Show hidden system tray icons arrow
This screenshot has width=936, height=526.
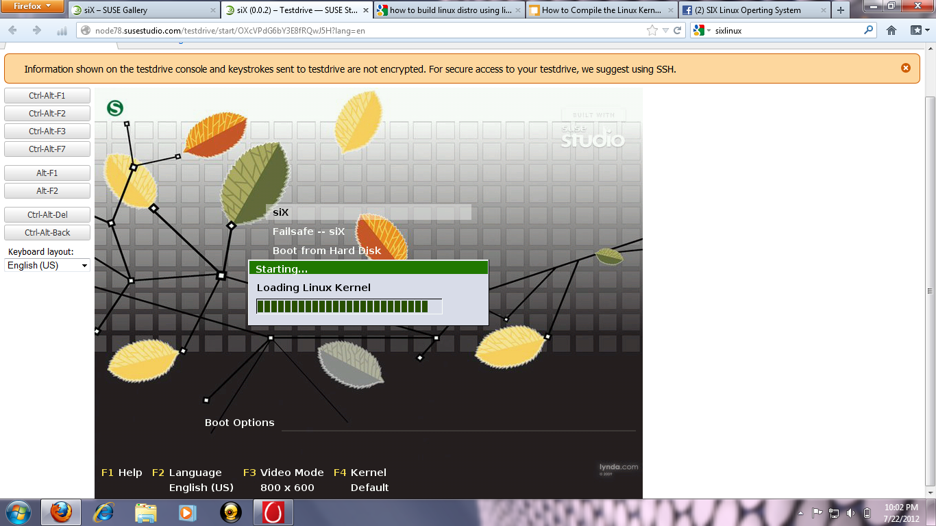pyautogui.click(x=800, y=512)
